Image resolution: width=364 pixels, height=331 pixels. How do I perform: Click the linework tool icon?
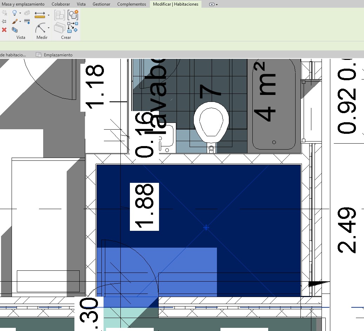[27, 21]
